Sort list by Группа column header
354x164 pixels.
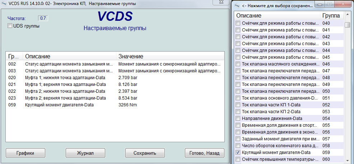coord(332,16)
